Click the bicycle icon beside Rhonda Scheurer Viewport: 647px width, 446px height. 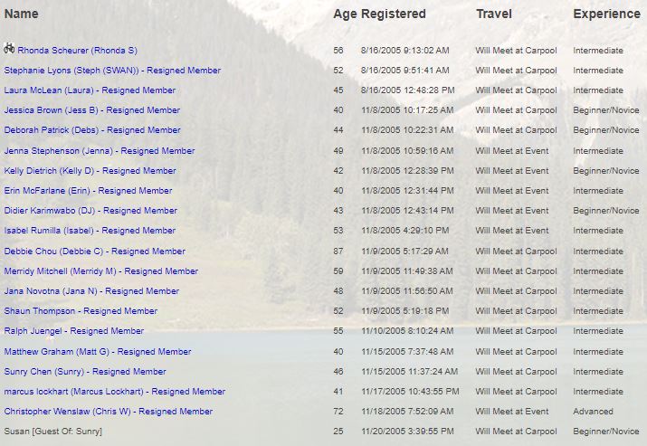(x=9, y=49)
